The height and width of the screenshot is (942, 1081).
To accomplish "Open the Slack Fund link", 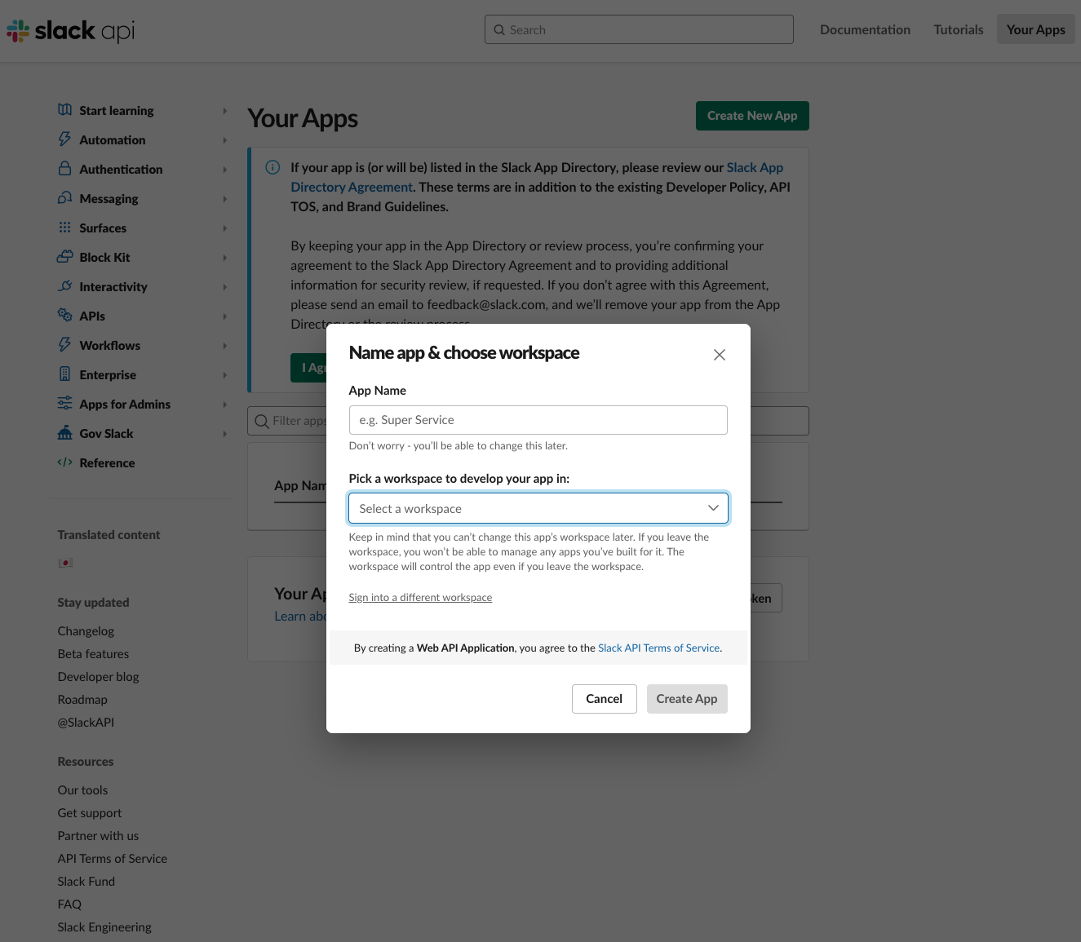I will click(86, 882).
